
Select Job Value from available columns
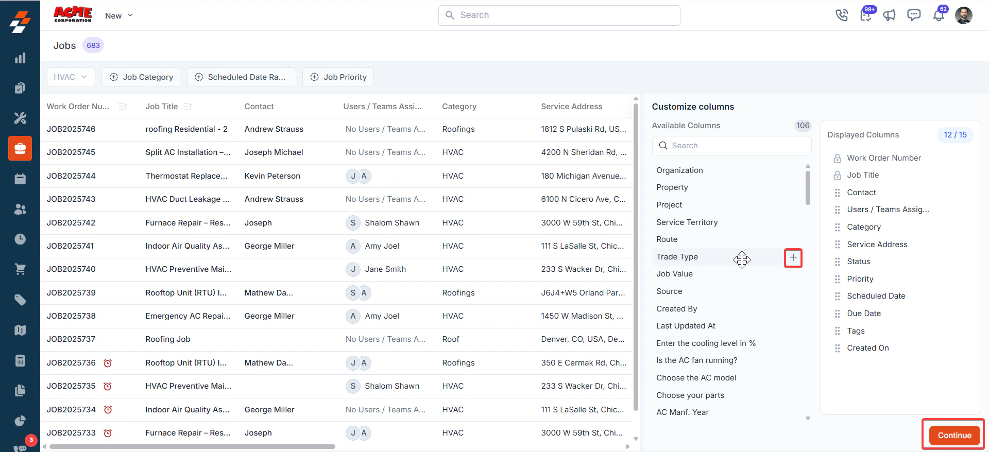pyautogui.click(x=674, y=274)
